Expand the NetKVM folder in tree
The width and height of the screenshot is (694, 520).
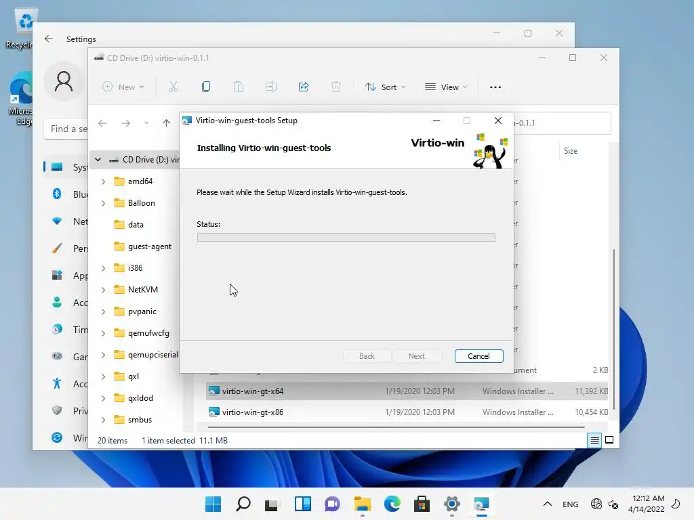103,290
